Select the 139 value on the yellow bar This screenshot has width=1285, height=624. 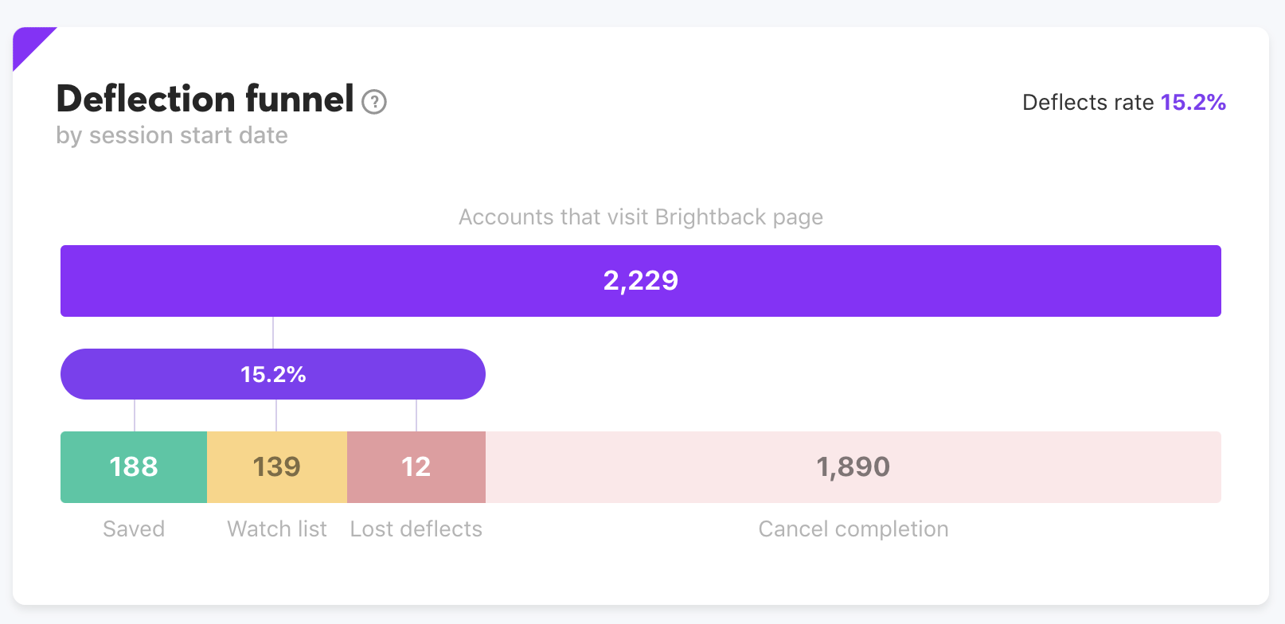pos(276,466)
